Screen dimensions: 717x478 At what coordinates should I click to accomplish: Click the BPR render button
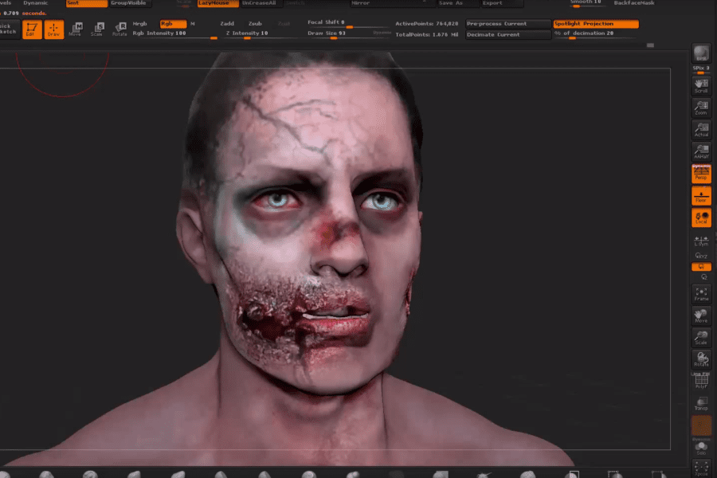click(x=701, y=53)
